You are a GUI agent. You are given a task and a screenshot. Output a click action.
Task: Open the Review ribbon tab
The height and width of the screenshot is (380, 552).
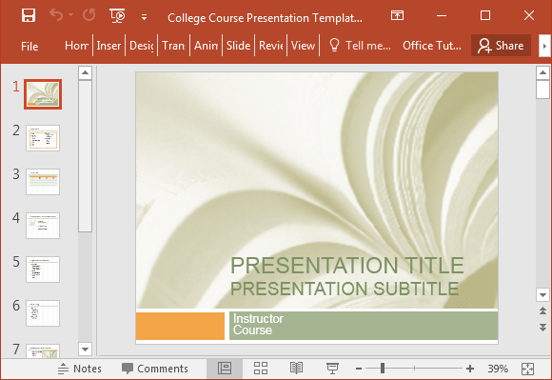(x=270, y=46)
